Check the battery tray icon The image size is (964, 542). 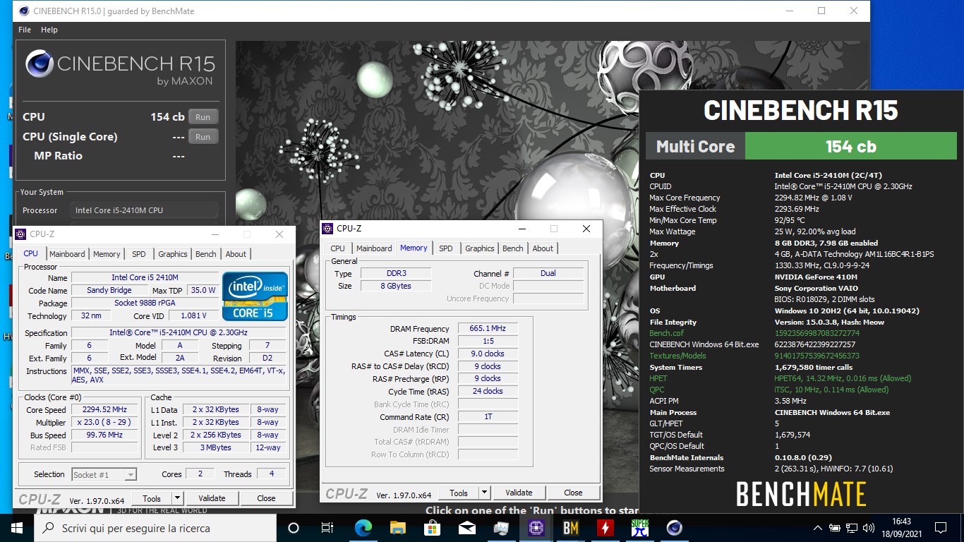coord(835,528)
